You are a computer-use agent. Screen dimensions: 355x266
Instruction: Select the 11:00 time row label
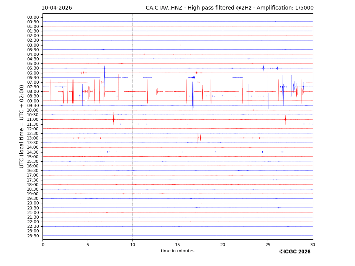pos(33,120)
